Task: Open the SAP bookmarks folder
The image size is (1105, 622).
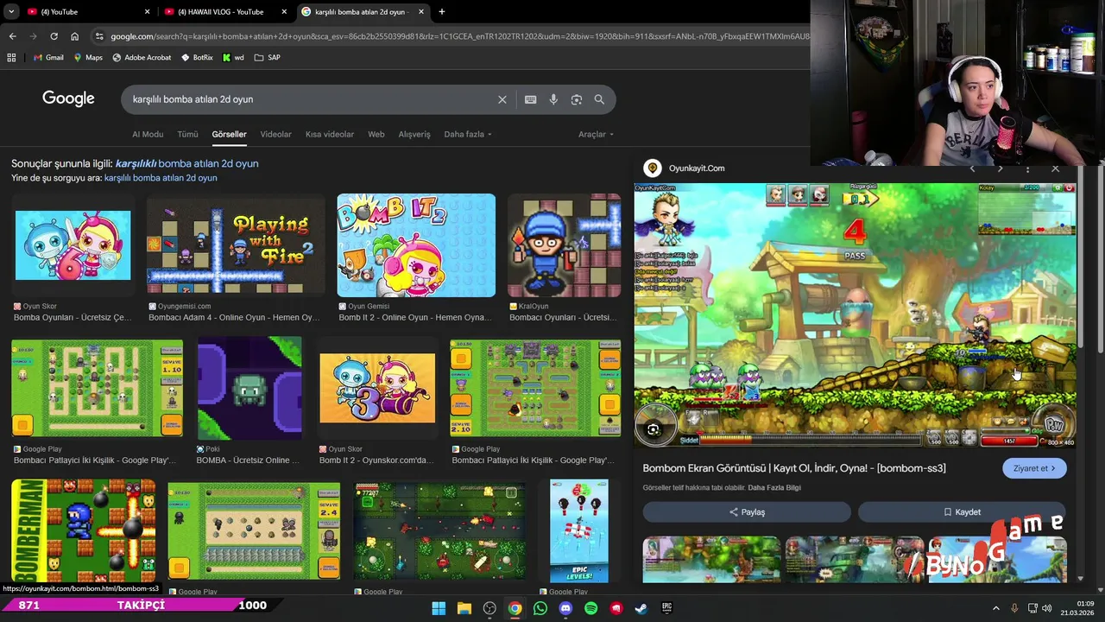Action: click(268, 57)
